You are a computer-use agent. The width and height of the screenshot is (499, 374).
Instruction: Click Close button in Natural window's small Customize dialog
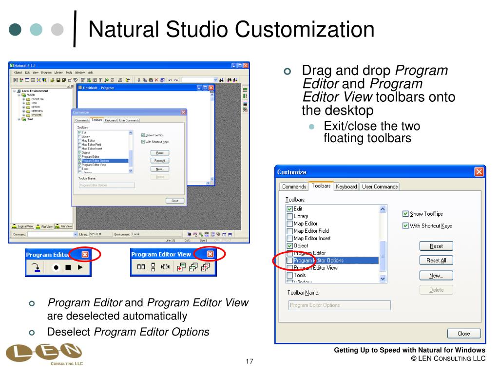tap(175, 201)
